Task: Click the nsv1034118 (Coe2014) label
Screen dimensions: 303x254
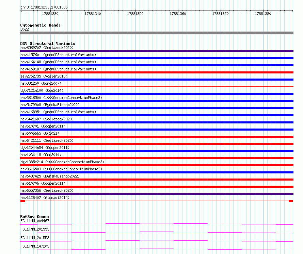Action: coord(41,155)
